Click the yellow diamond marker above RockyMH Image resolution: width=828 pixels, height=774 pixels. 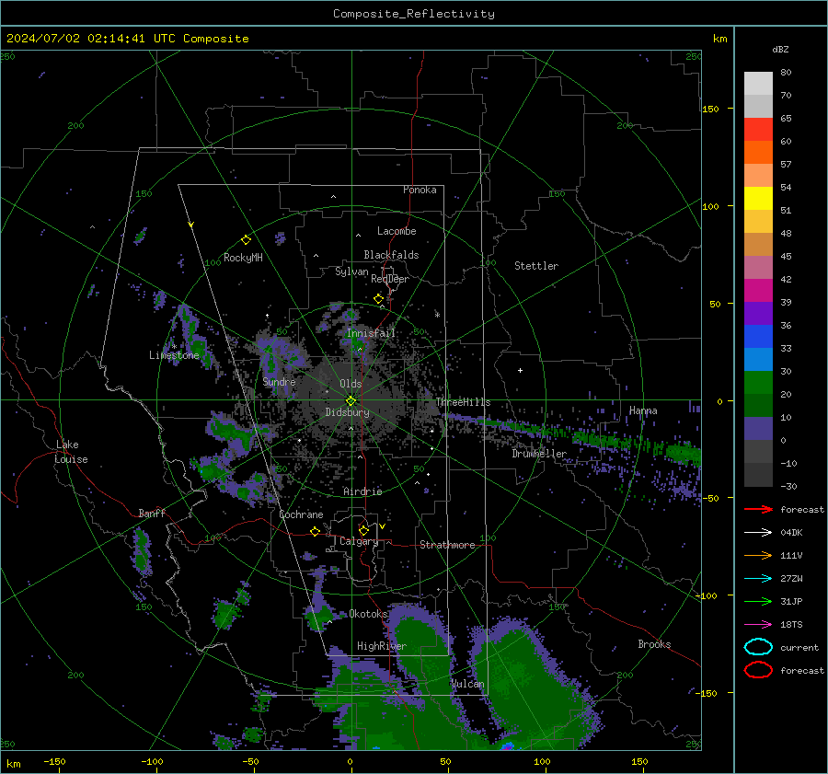(246, 240)
